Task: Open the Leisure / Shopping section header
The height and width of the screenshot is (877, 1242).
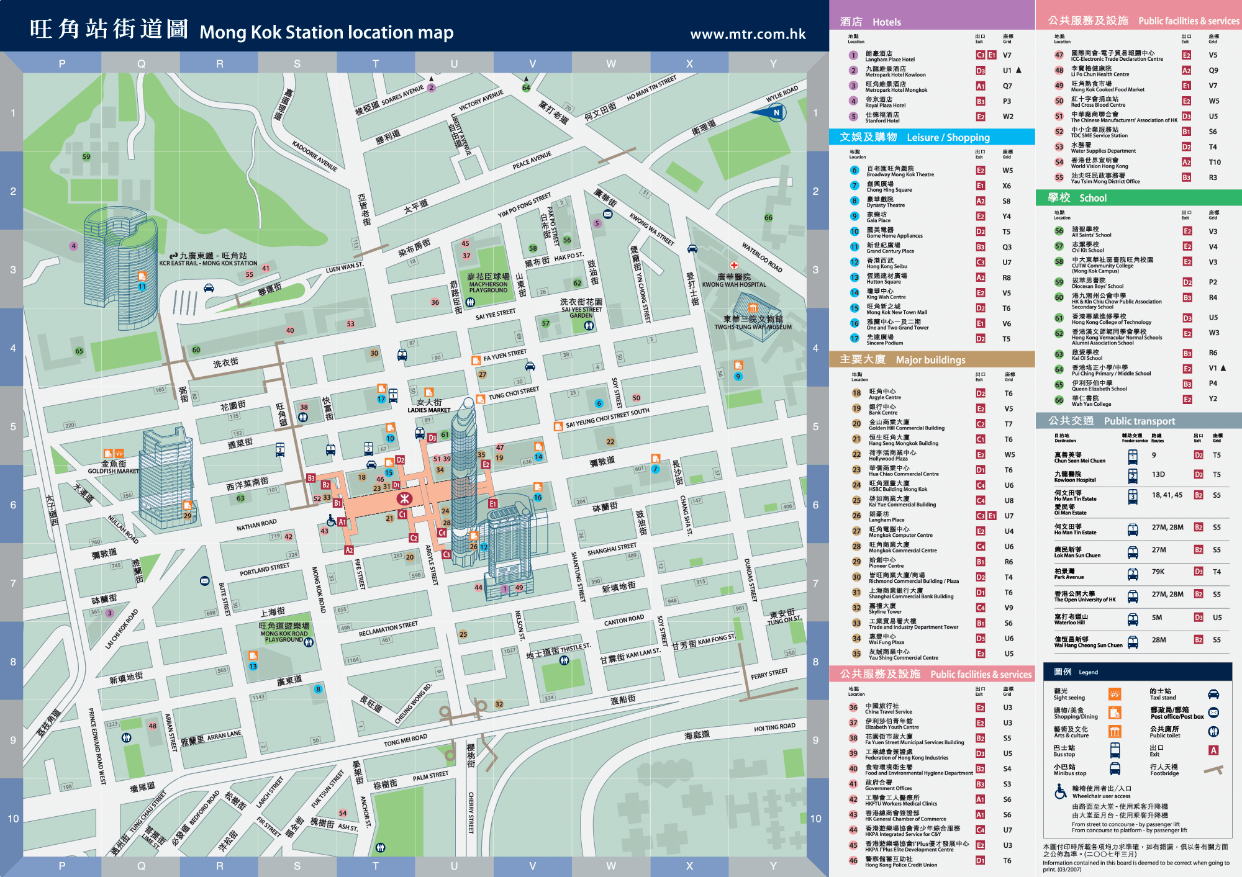Action: 932,137
